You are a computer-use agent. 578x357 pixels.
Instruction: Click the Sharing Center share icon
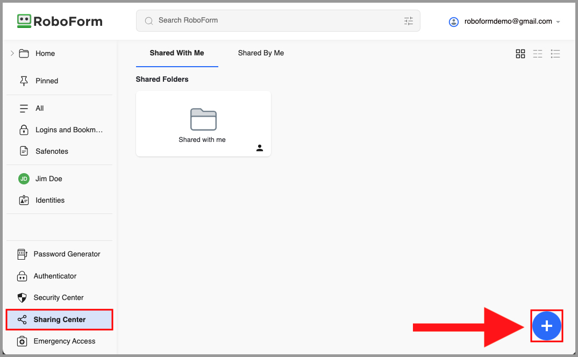22,319
